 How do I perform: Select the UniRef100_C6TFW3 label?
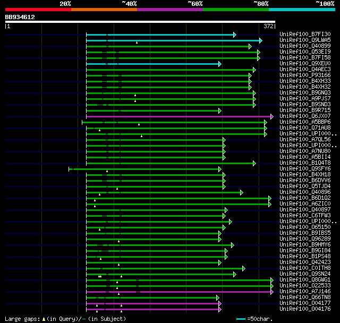[305, 216]
